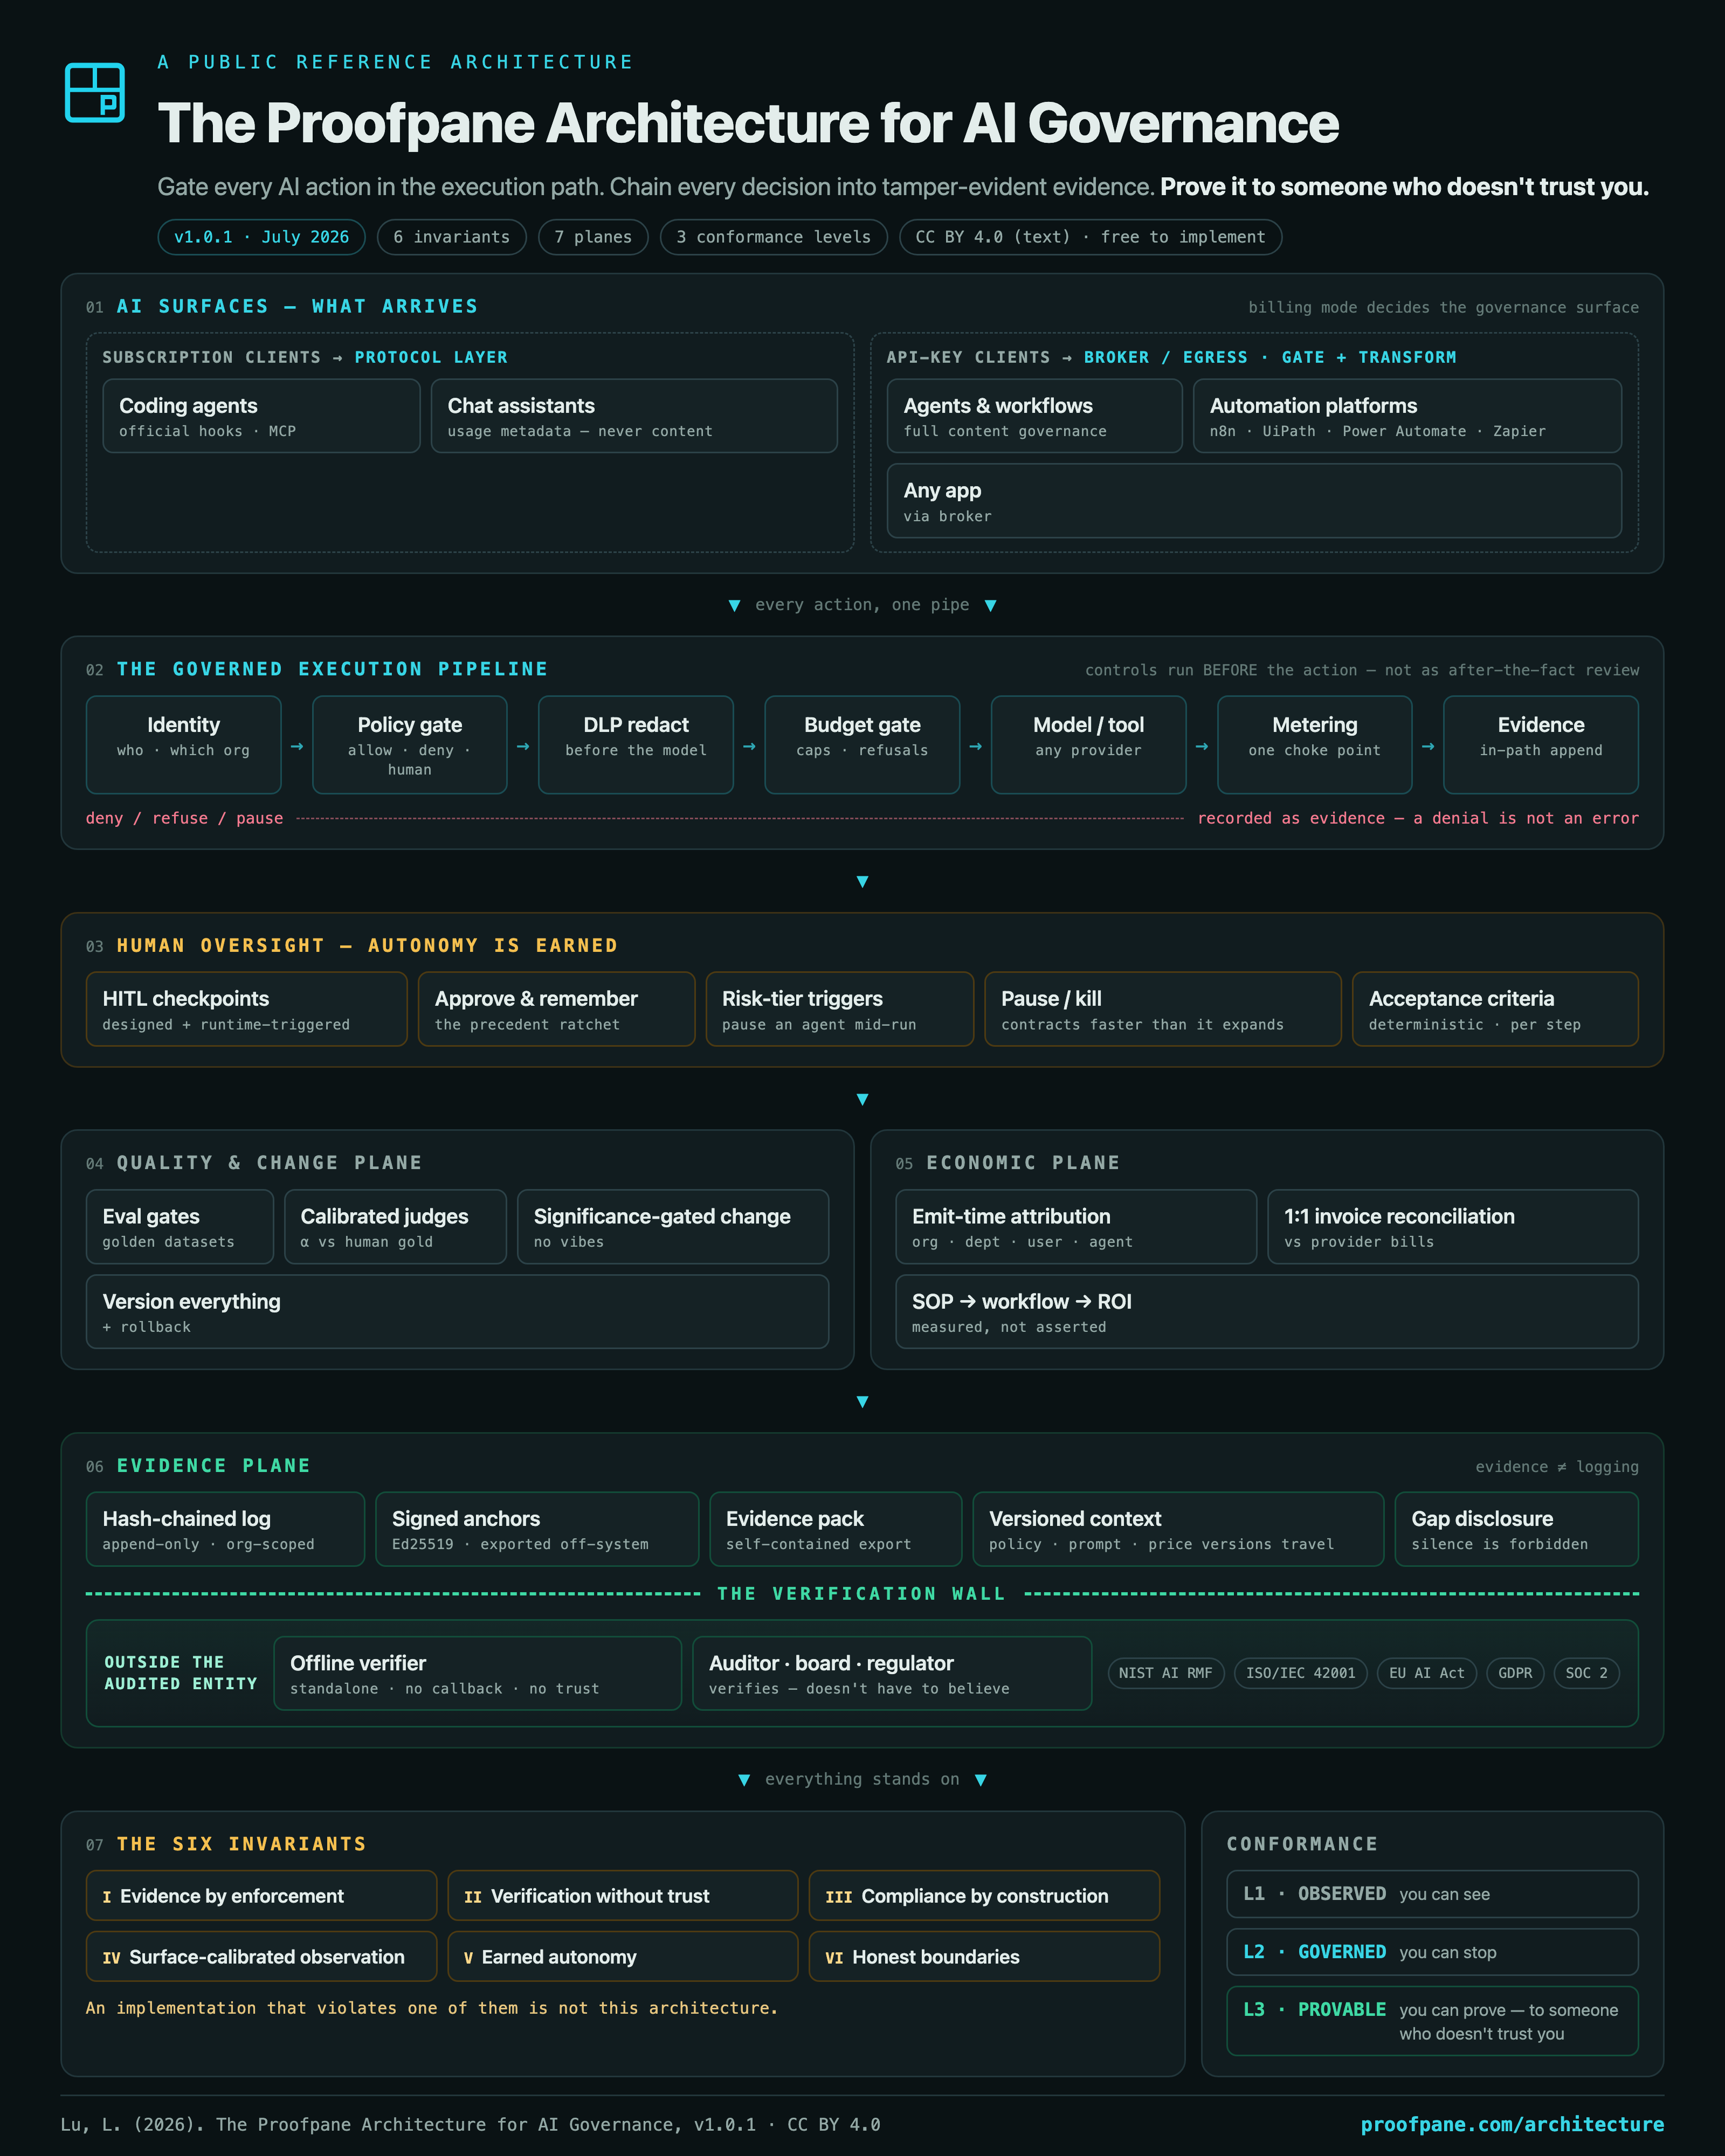Select the Gap disclosure card

click(1517, 1529)
